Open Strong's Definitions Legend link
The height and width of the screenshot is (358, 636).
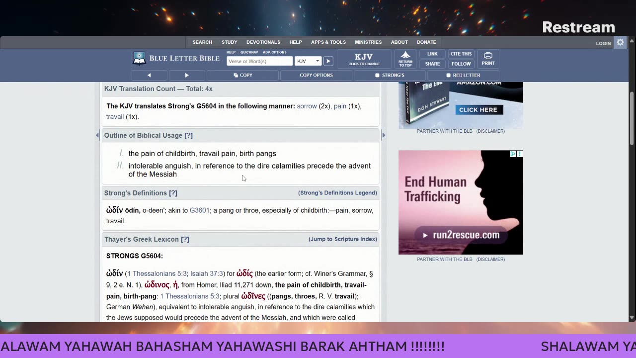pos(337,193)
